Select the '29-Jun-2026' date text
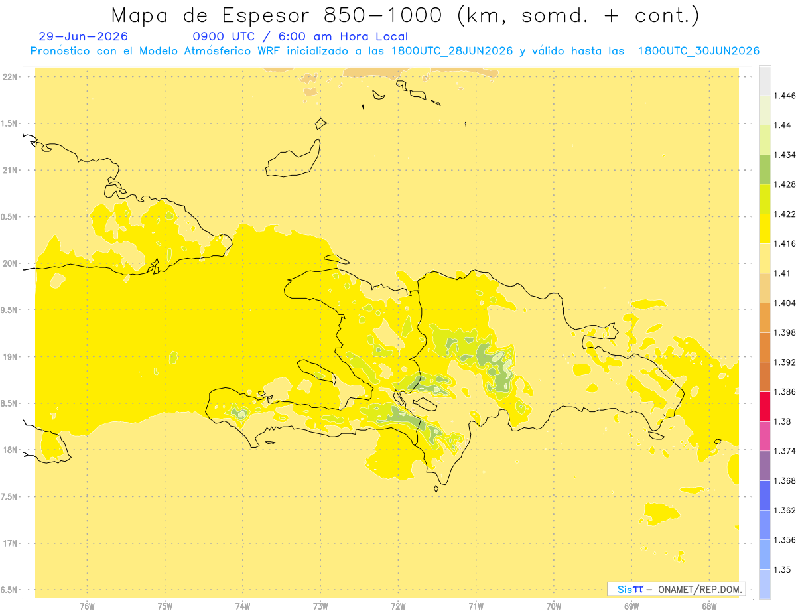The height and width of the screenshot is (615, 796). [84, 37]
